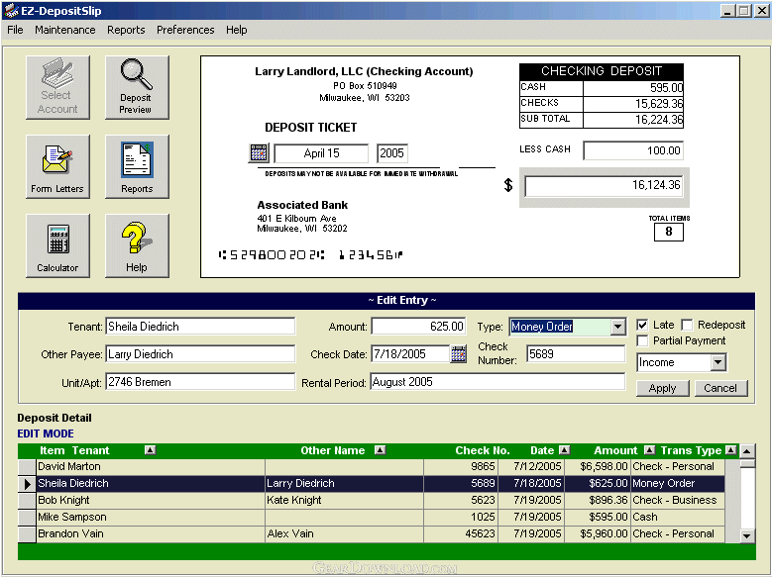Enable the Partial Payment checkbox
Viewport: 772px width, 577px height.
tap(642, 340)
